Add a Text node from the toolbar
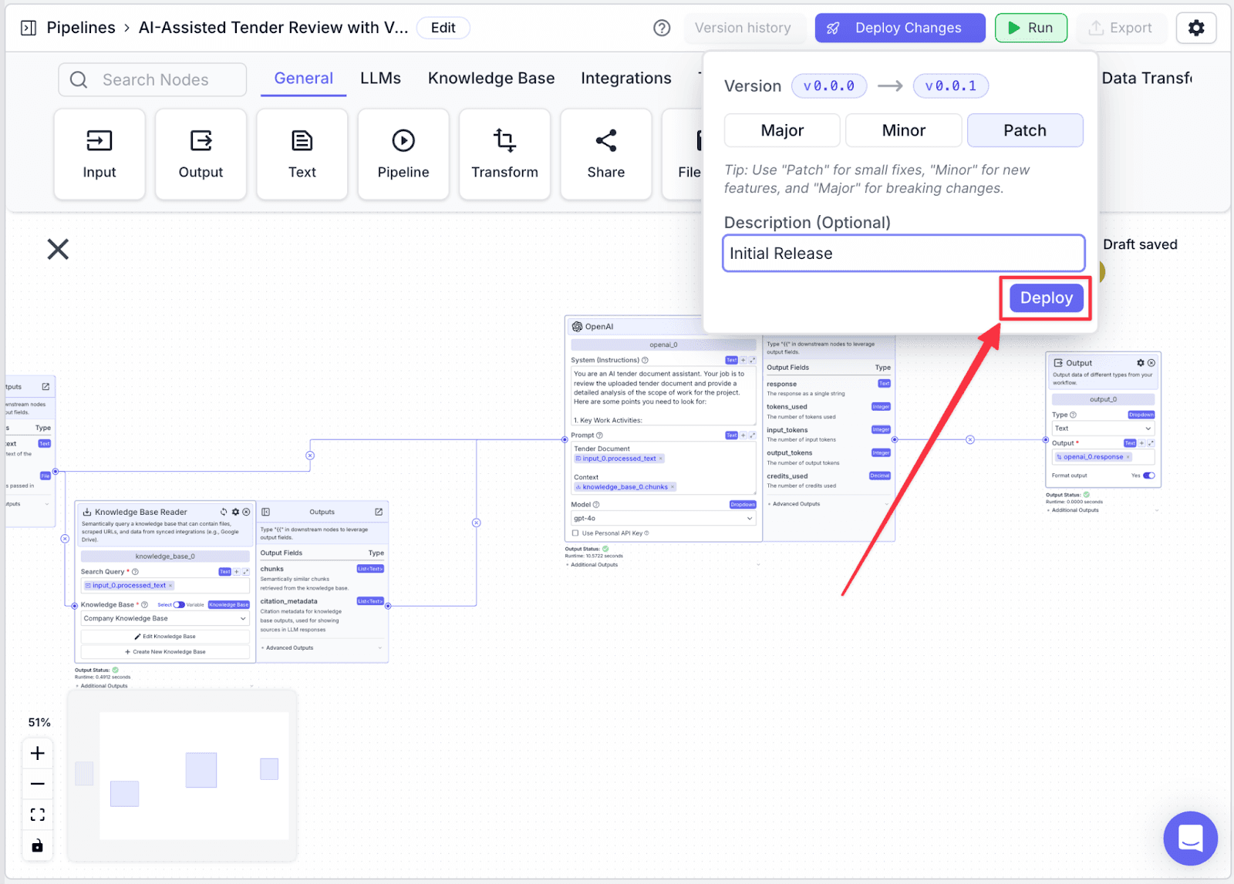 click(302, 154)
